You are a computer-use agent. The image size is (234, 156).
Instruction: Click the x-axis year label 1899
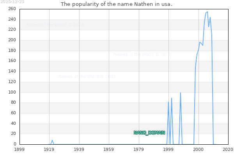coord(19,149)
